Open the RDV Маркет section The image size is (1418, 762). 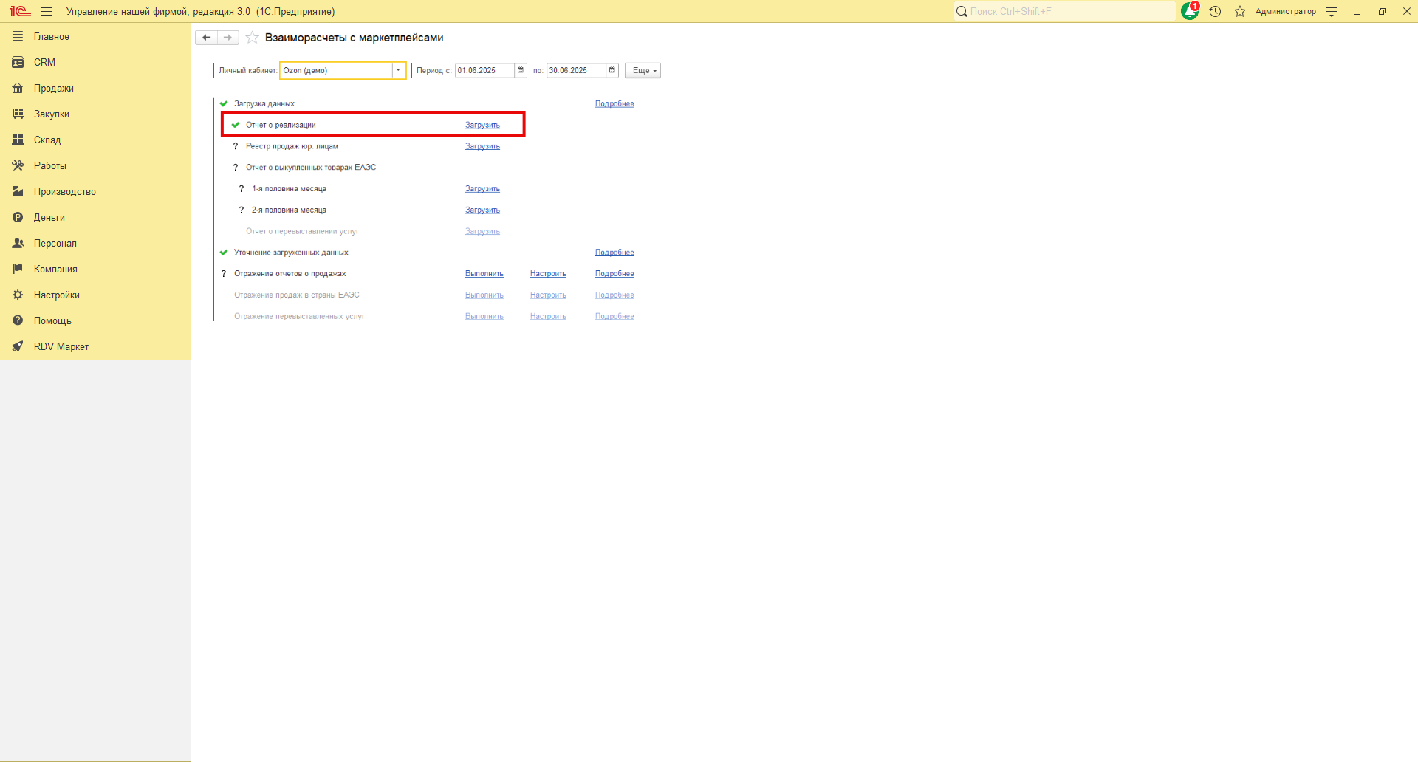(61, 346)
